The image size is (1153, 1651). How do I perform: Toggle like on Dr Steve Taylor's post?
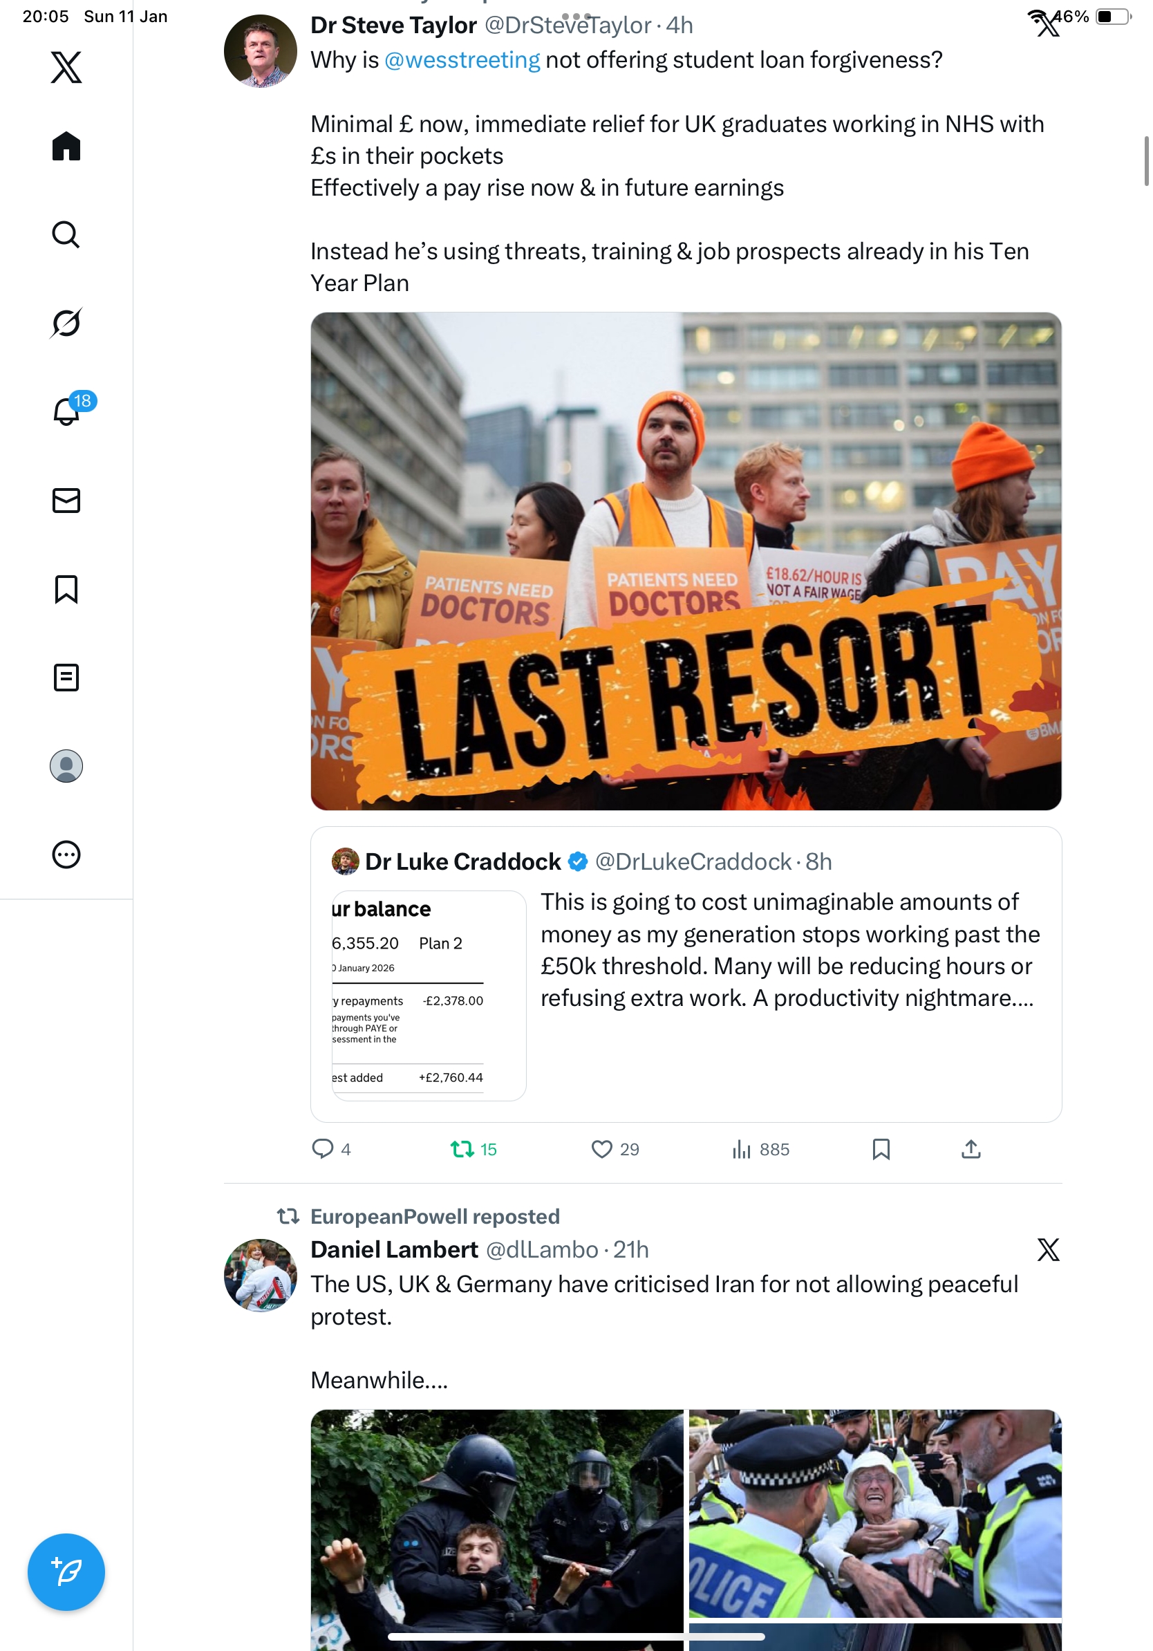[x=615, y=1149]
